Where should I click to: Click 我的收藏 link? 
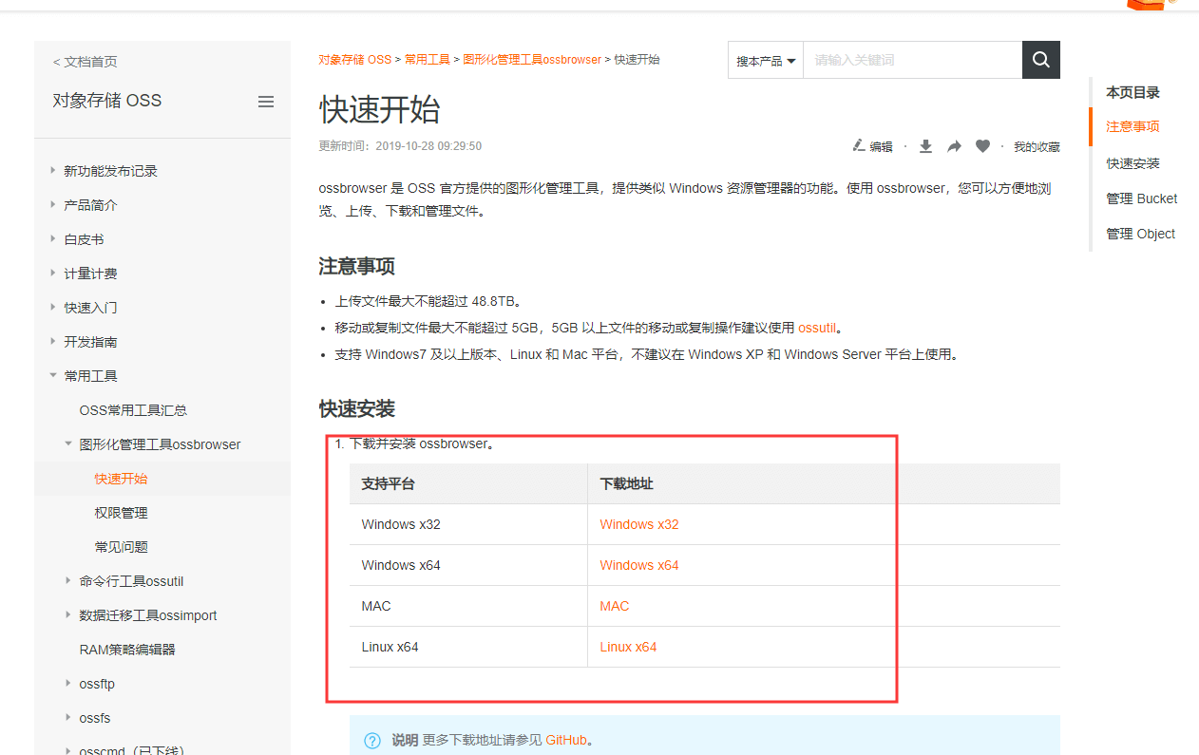[x=1037, y=147]
